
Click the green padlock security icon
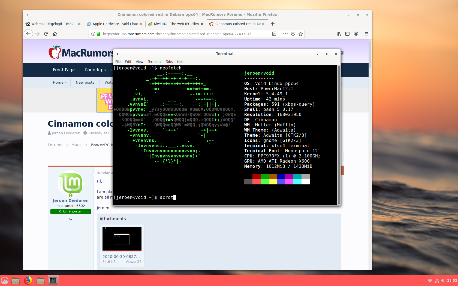pos(99,34)
